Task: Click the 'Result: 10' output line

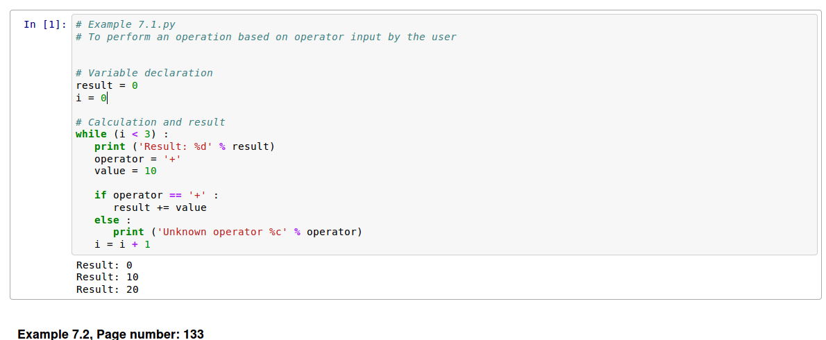Action: 108,277
